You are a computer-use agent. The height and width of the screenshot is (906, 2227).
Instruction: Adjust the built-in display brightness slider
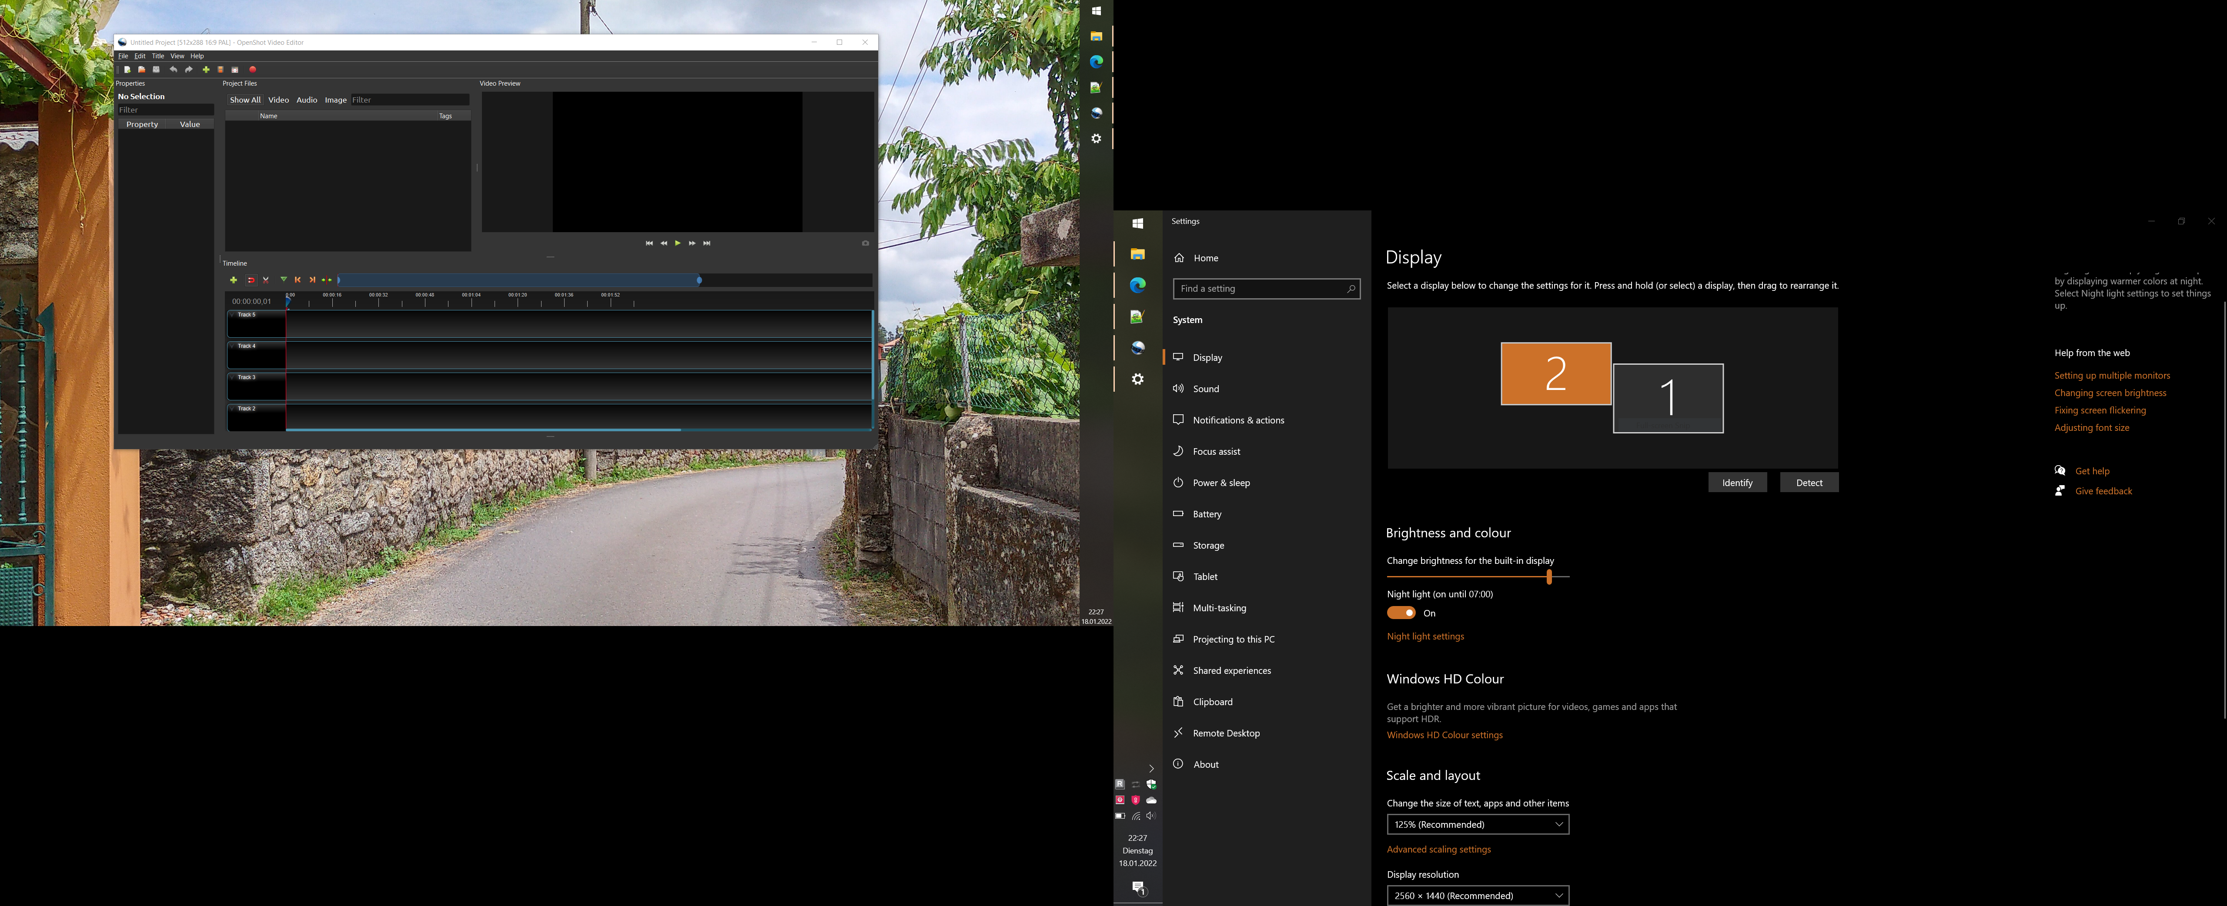[1548, 576]
